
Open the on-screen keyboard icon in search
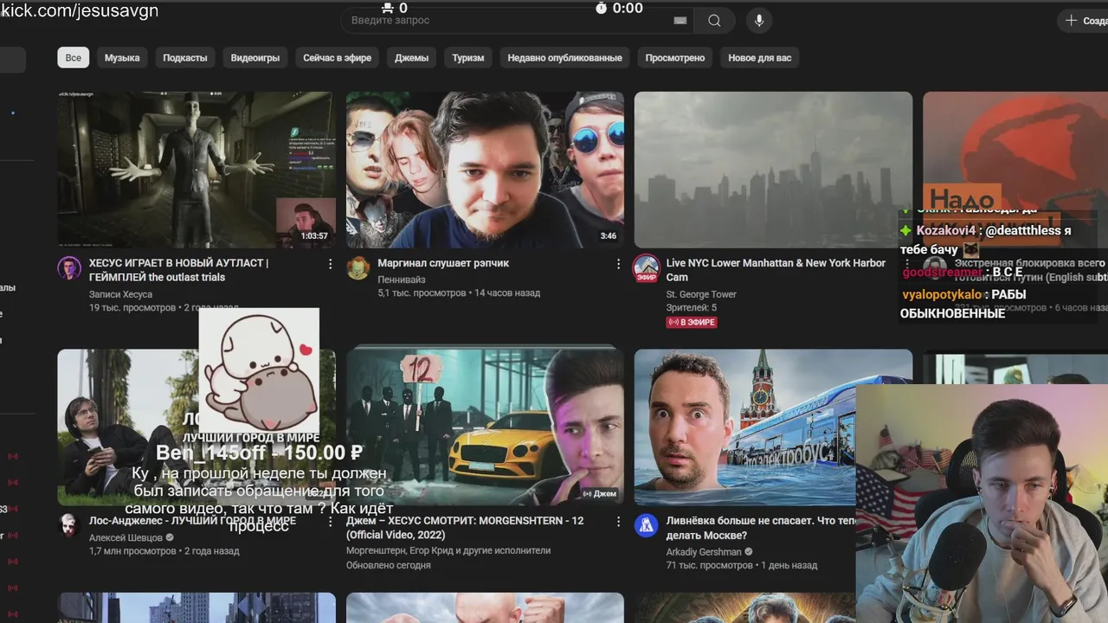tap(680, 21)
